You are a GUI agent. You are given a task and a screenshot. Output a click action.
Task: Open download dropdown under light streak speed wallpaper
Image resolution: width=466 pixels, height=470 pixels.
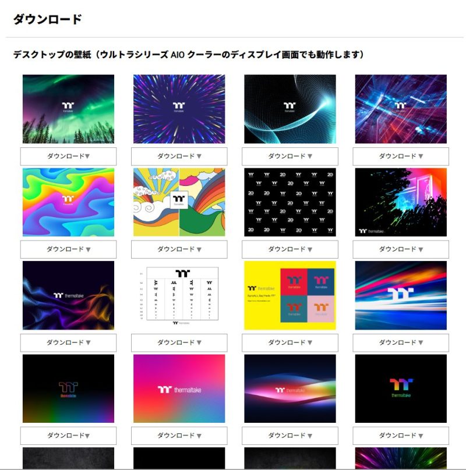[401, 342]
